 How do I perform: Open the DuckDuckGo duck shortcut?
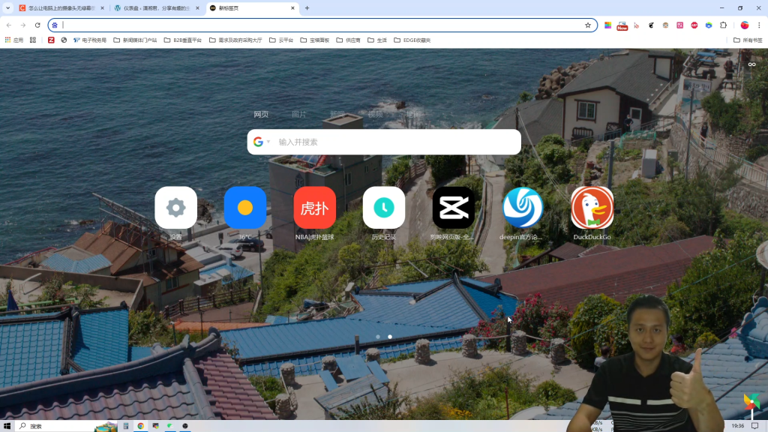point(592,208)
